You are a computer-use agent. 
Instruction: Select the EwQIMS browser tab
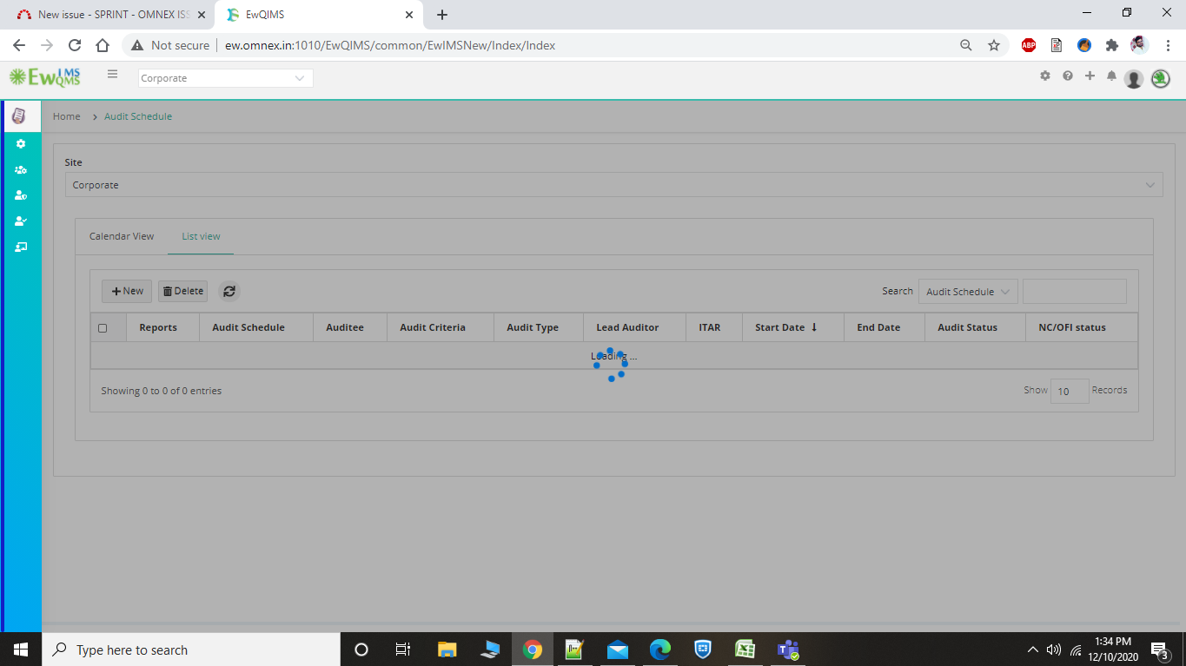pos(317,15)
